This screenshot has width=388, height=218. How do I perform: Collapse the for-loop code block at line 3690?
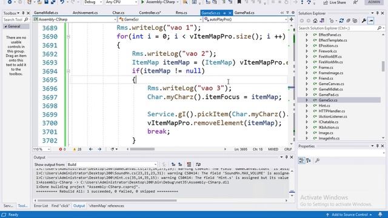coord(69,36)
